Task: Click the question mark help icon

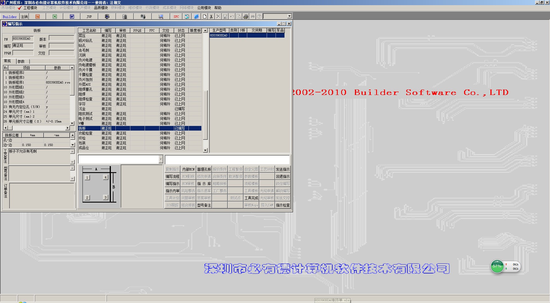Action: [x=259, y=17]
